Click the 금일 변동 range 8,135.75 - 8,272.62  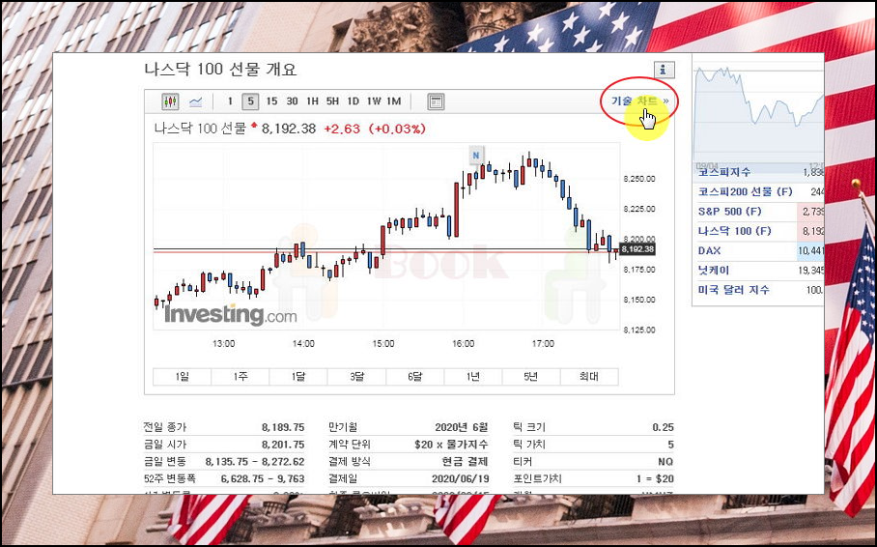pyautogui.click(x=255, y=461)
